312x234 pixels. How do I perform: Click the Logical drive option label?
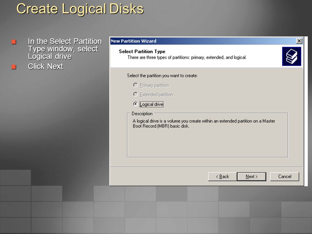point(151,104)
